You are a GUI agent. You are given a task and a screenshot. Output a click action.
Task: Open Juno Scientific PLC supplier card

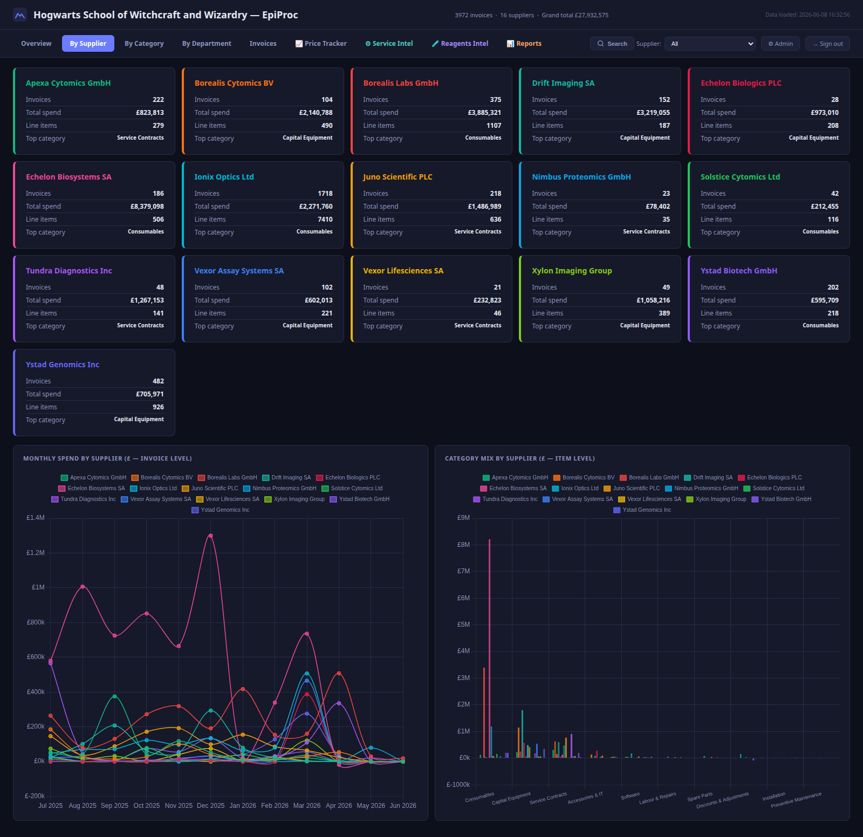coord(432,205)
